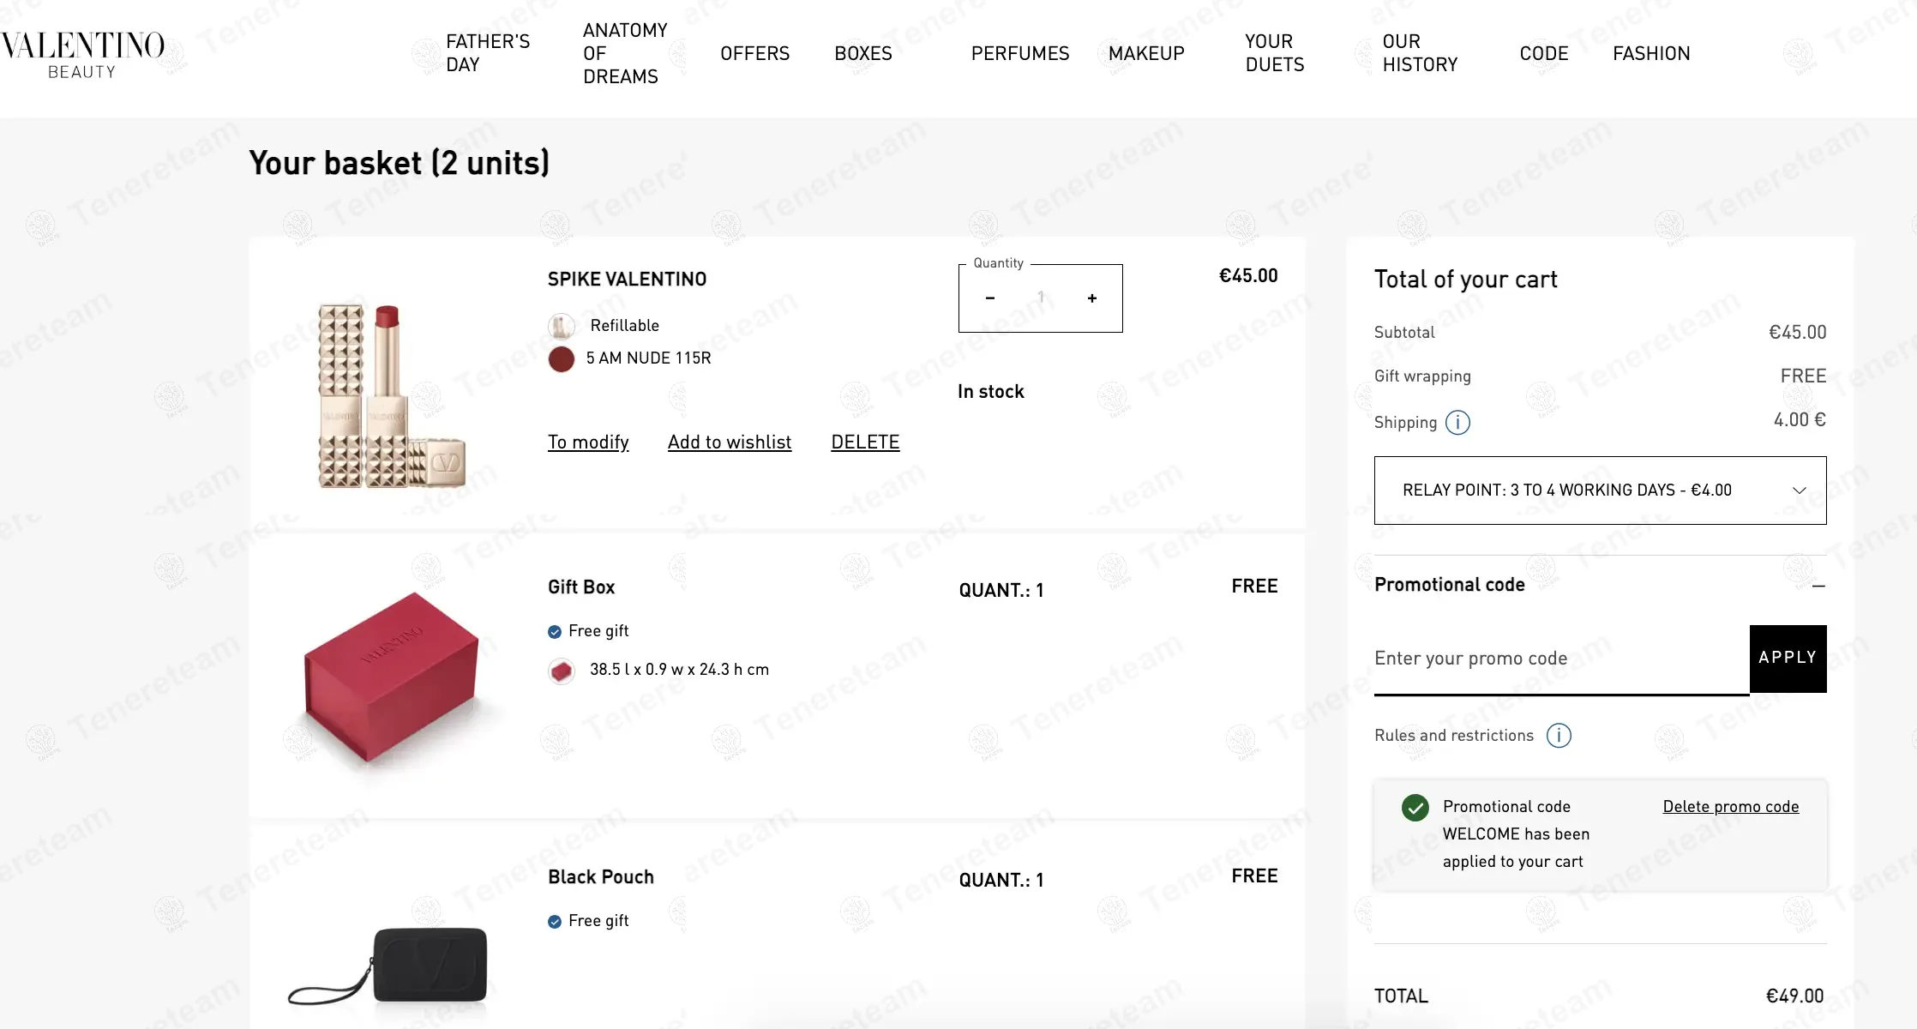Open the Spike Valentino lipstick thumbnail
This screenshot has width=1917, height=1029.
click(x=392, y=395)
